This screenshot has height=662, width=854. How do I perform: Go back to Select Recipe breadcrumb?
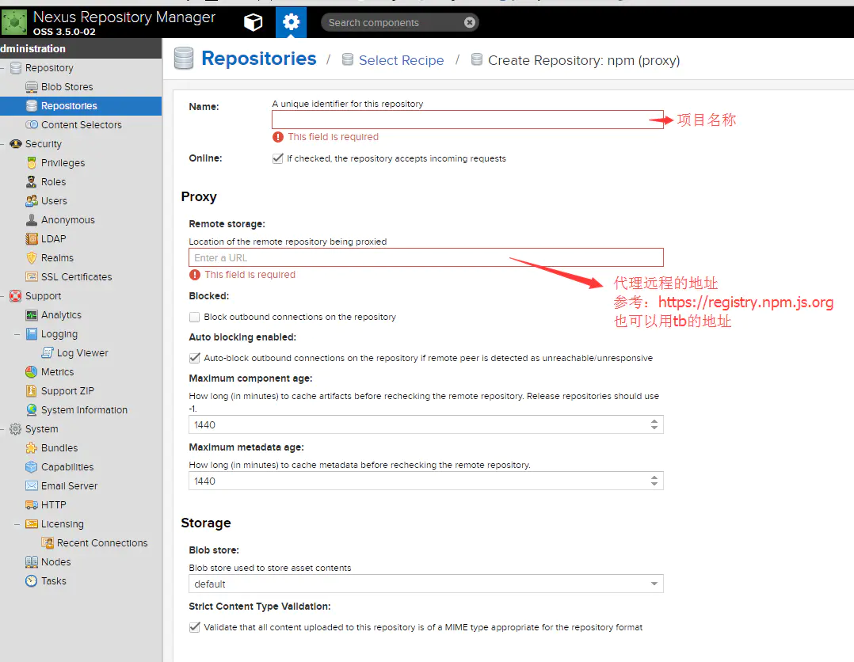[402, 60]
